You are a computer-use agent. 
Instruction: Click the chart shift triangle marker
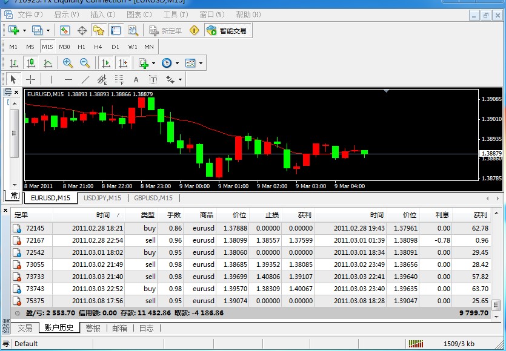click(386, 91)
